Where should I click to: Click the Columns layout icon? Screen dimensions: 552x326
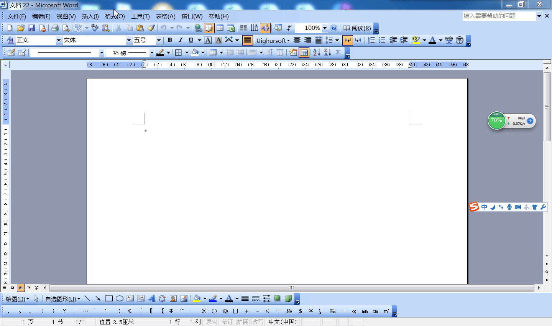(243, 28)
